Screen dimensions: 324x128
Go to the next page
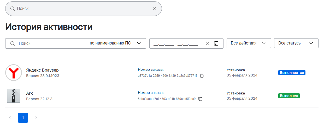click(36, 118)
